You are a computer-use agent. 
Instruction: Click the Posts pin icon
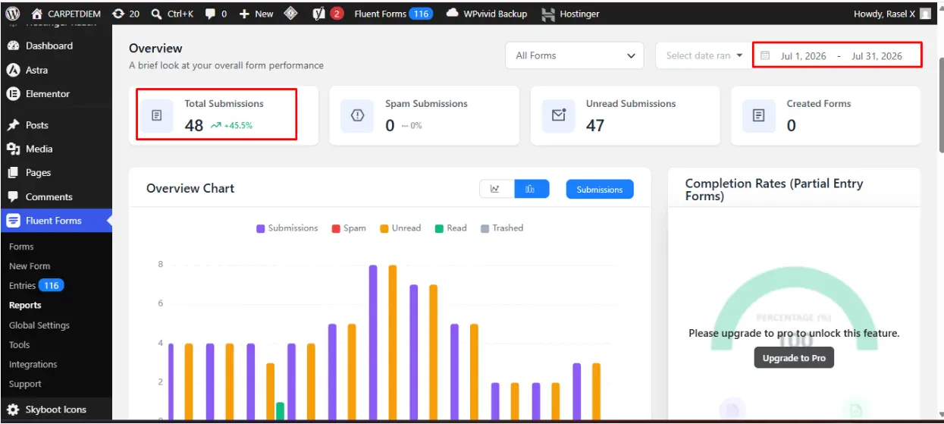click(x=13, y=125)
